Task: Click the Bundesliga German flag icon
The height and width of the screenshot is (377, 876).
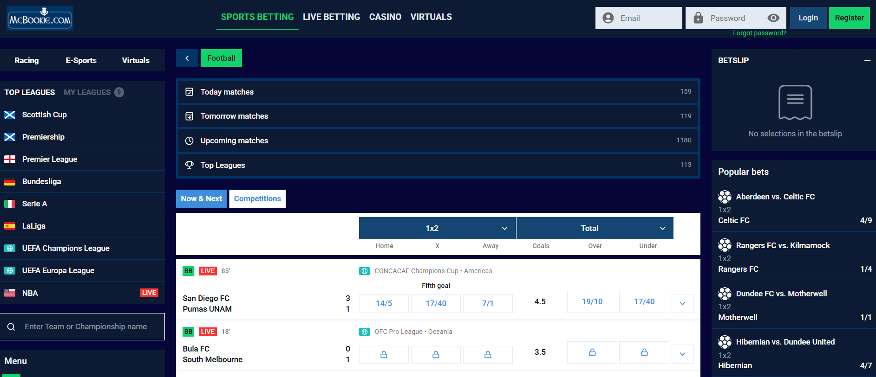Action: 10,181
